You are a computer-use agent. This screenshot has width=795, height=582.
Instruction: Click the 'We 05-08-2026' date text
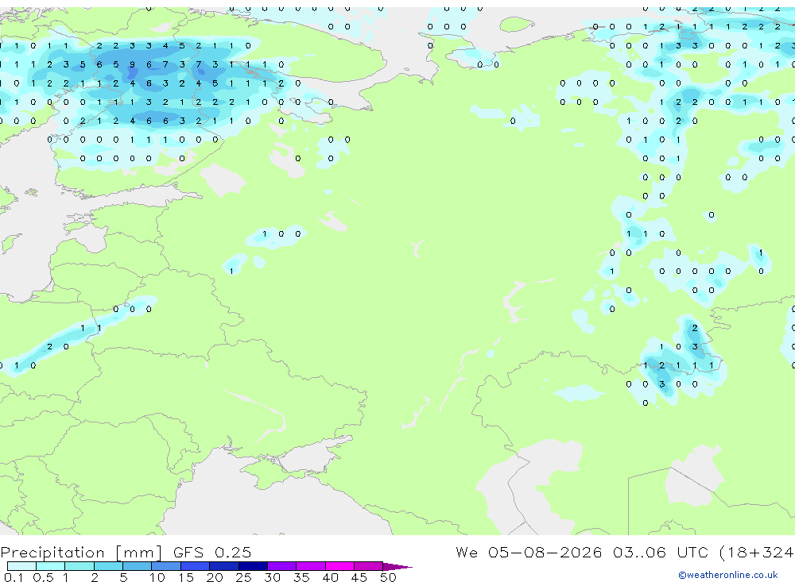pos(529,552)
